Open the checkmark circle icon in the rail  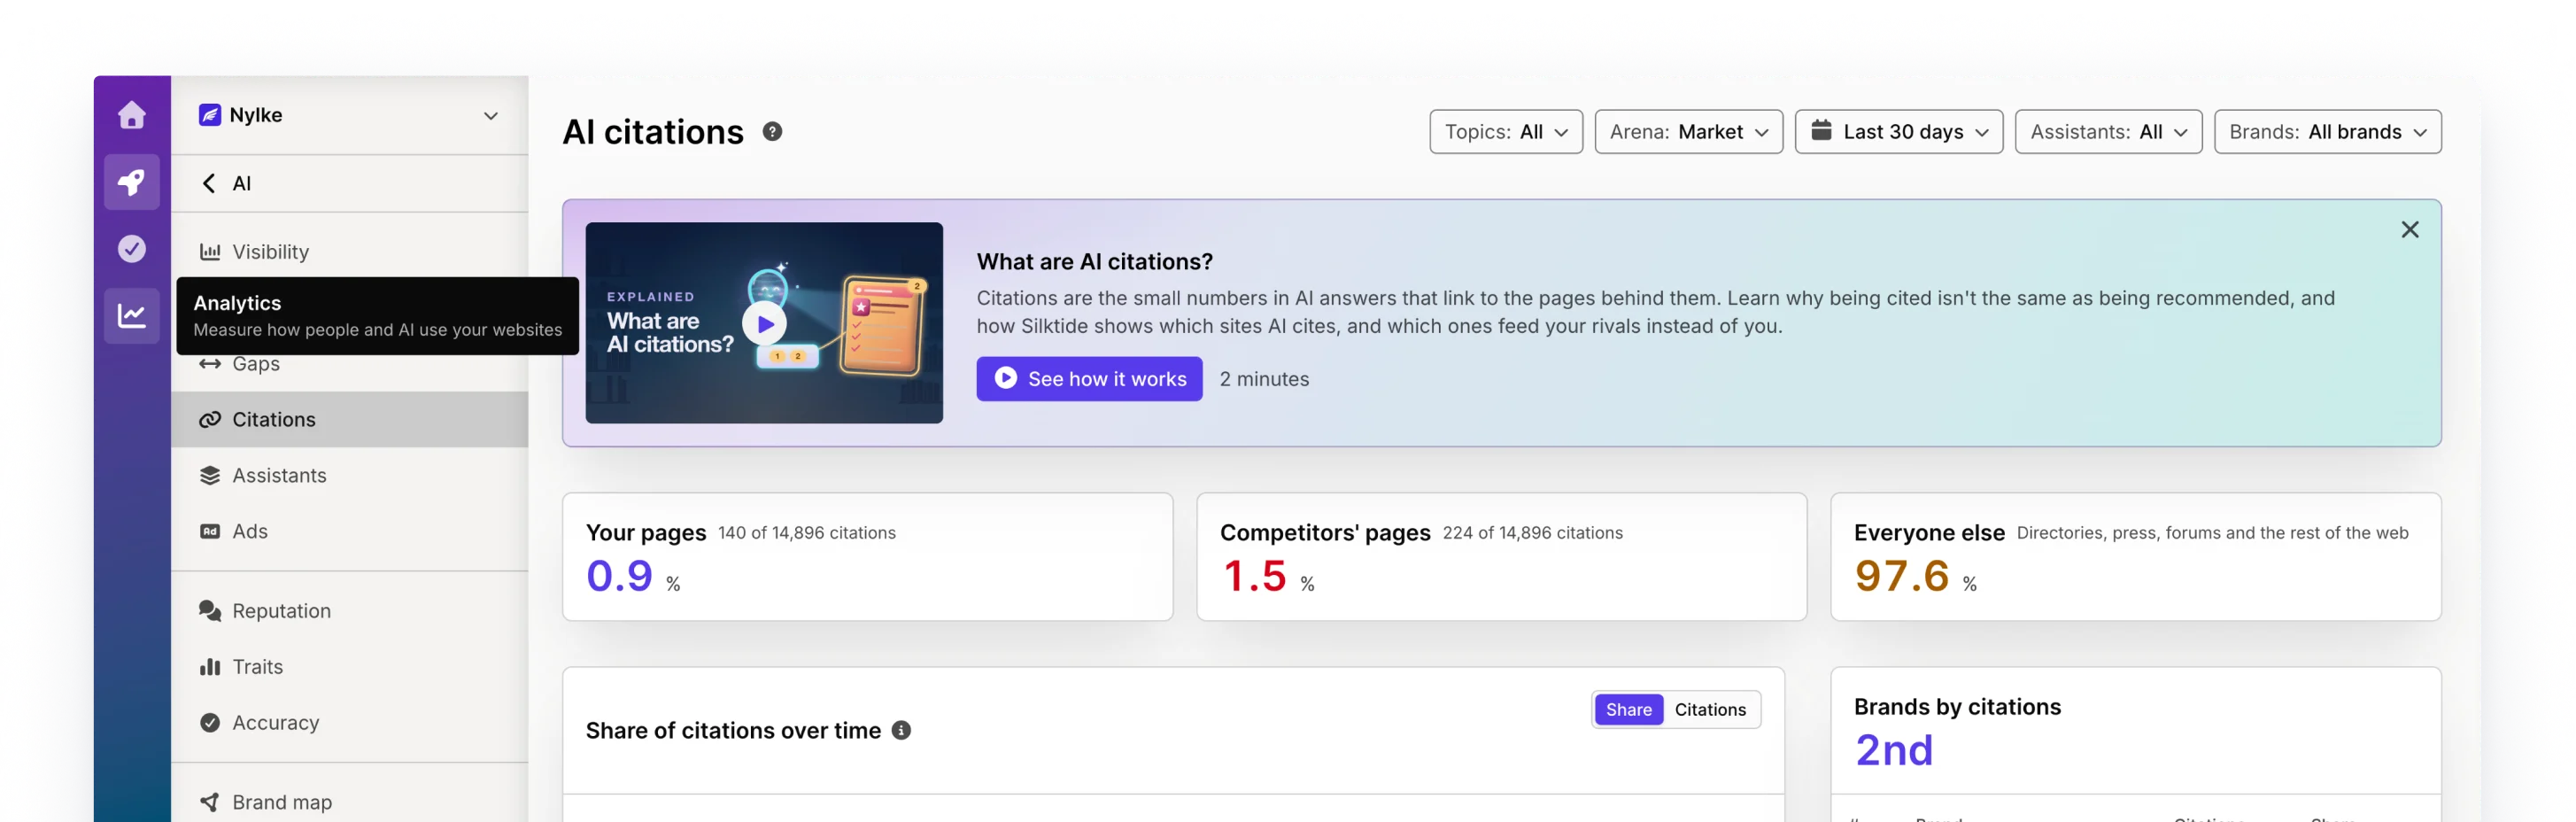coord(131,248)
